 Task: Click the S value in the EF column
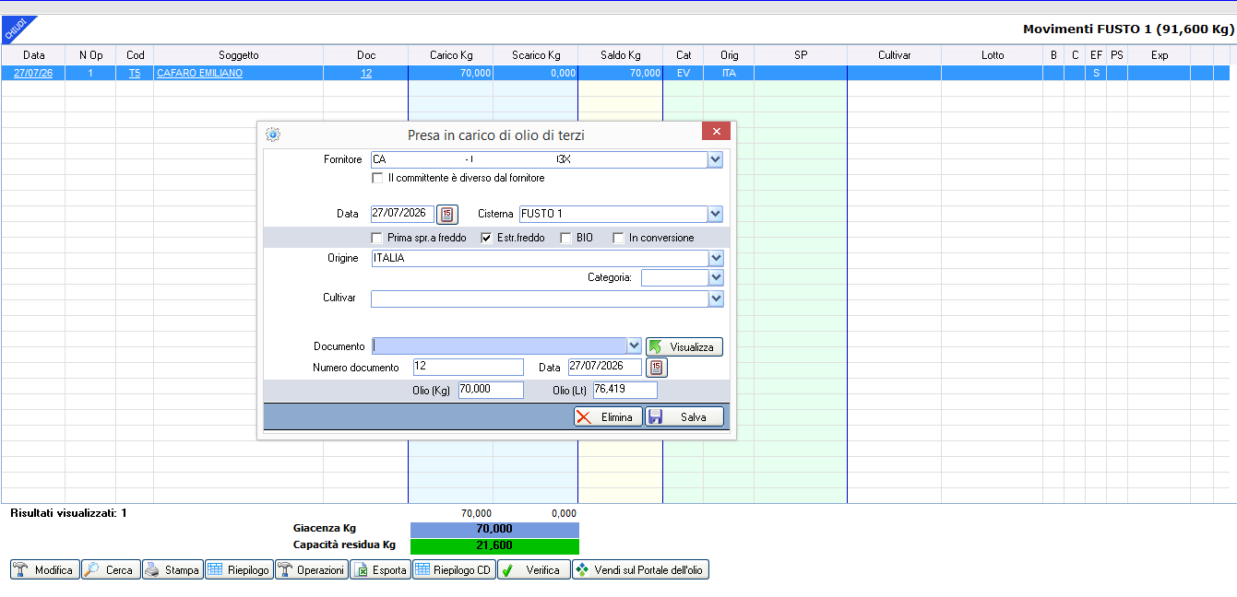coord(1096,73)
